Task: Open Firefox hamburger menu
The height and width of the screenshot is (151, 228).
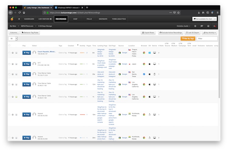Action: (218, 13)
